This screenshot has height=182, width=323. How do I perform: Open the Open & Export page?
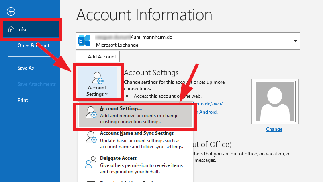[33, 45]
